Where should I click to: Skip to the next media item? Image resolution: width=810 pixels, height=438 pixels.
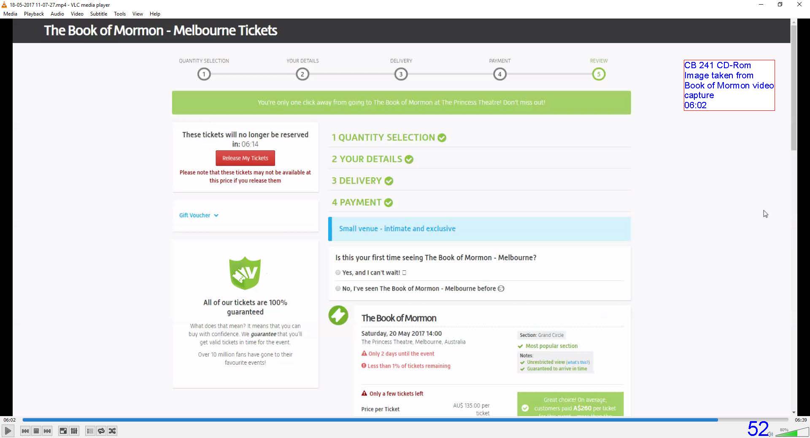pyautogui.click(x=47, y=431)
